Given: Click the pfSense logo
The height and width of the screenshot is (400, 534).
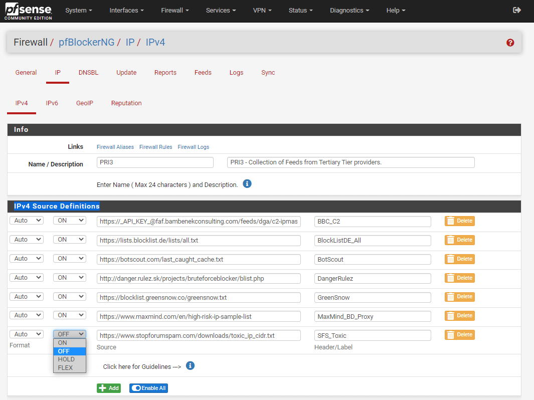Looking at the screenshot, I should 28,11.
